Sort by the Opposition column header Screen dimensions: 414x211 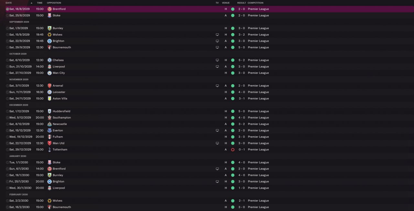(x=54, y=3)
